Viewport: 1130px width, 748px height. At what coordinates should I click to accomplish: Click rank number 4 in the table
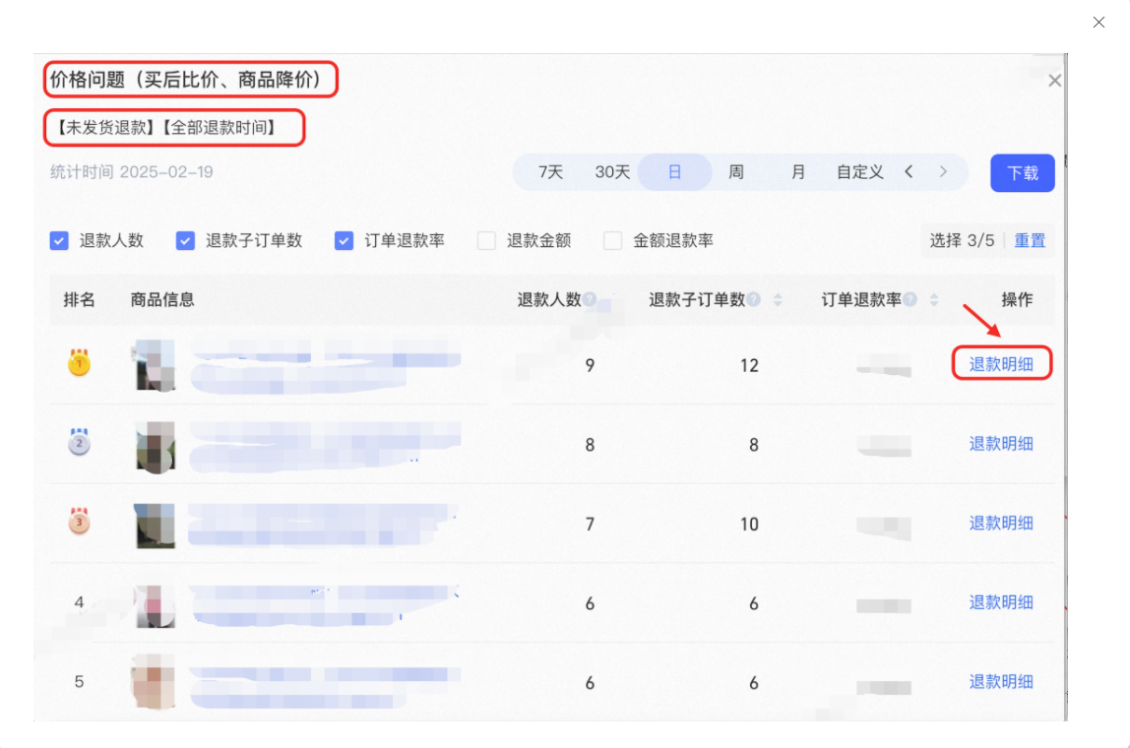pyautogui.click(x=80, y=601)
